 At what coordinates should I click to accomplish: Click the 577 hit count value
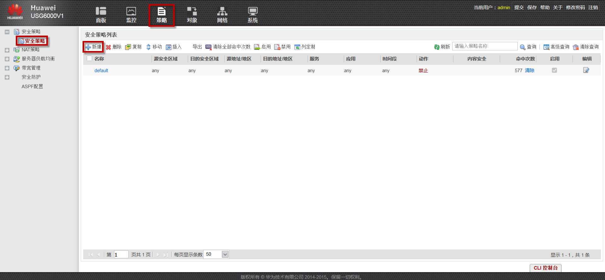[x=518, y=71]
